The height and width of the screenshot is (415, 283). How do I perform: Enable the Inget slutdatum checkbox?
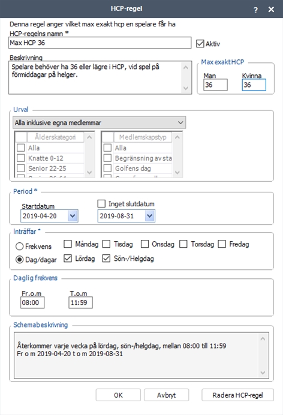coord(101,203)
